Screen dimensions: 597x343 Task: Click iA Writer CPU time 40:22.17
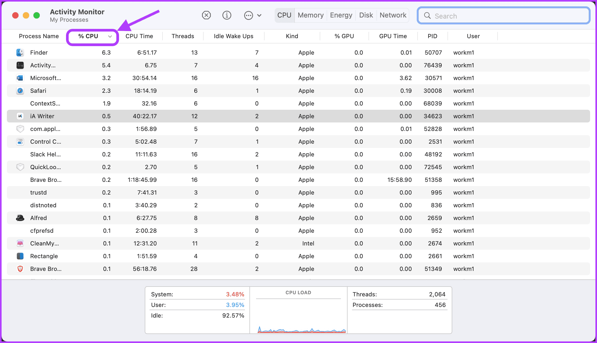coord(145,116)
